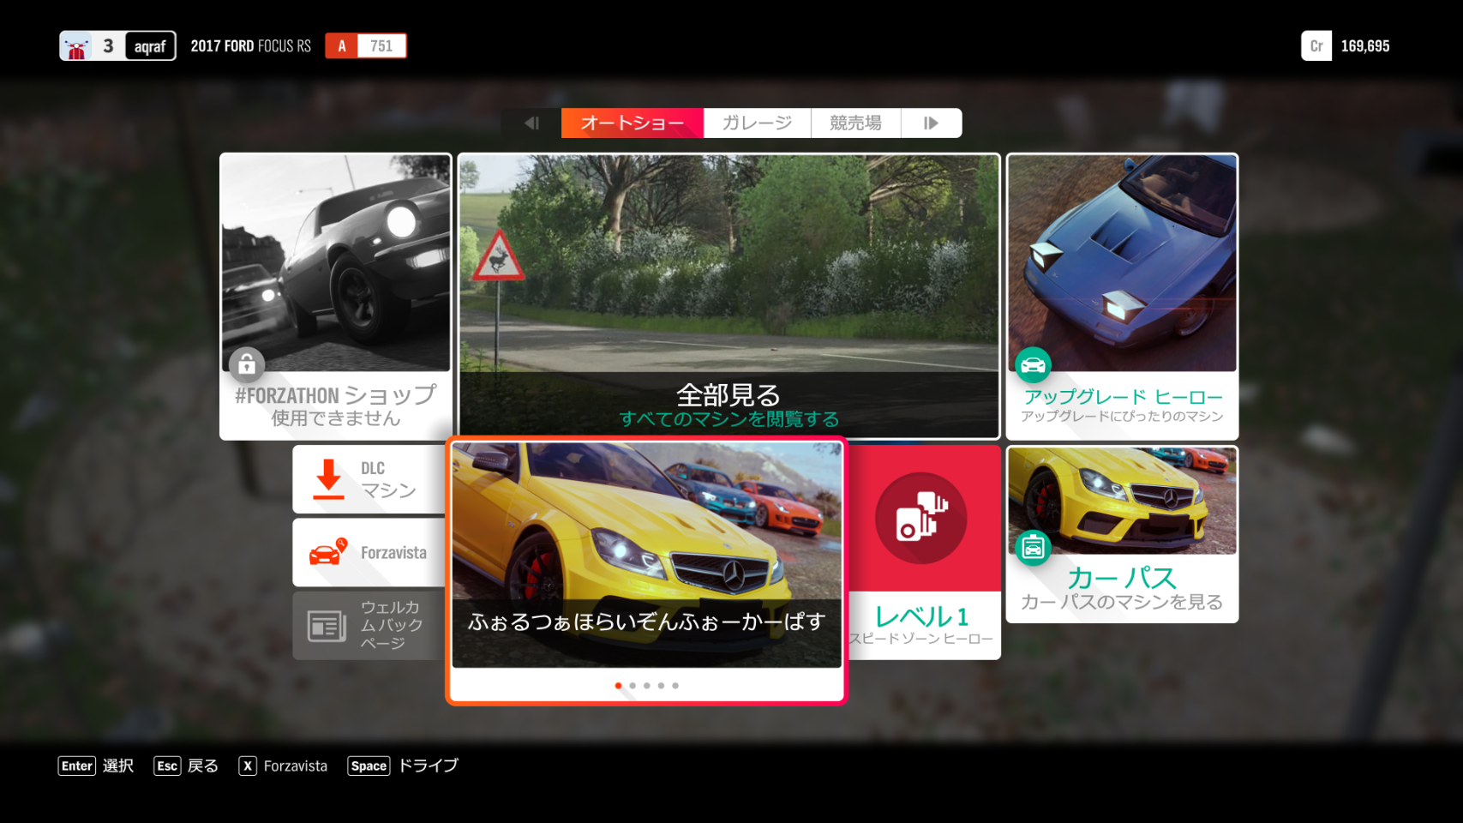
Task: Select the featured yellow Mercedes car pass tile
Action: click(646, 570)
